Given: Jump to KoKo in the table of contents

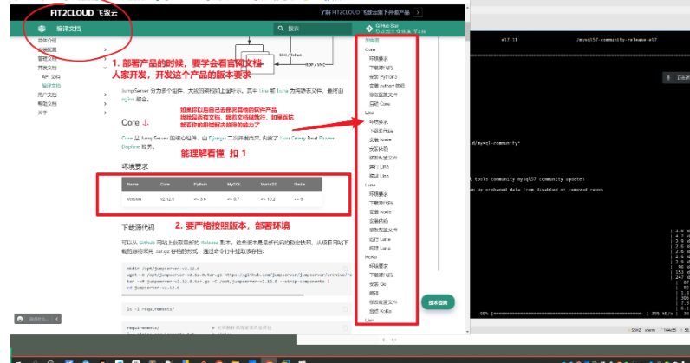Looking at the screenshot, I should point(371,257).
